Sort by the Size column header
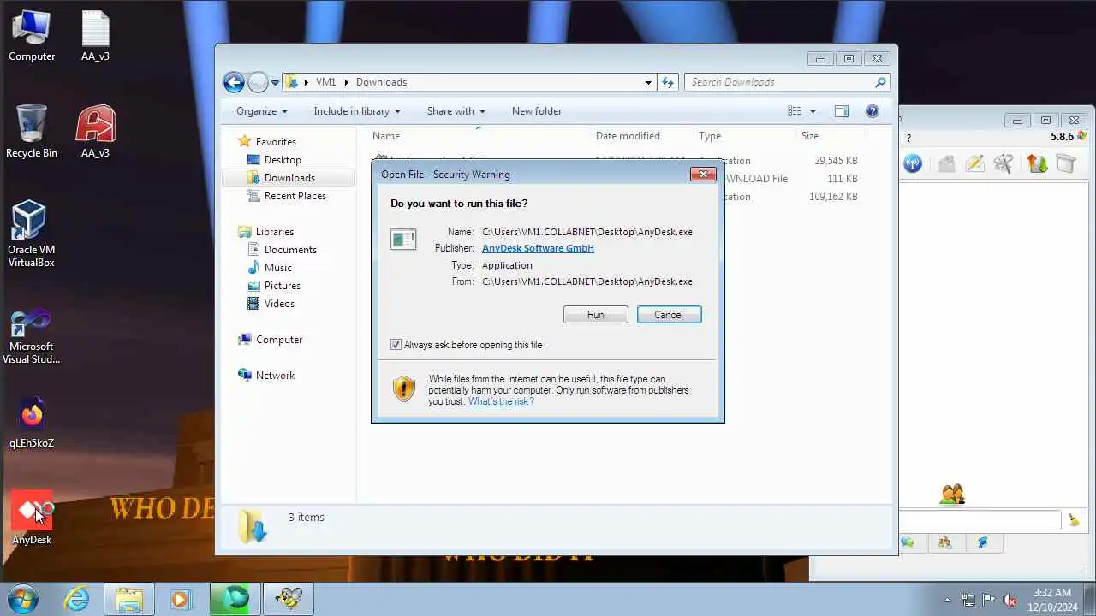This screenshot has width=1096, height=616. pyautogui.click(x=810, y=136)
